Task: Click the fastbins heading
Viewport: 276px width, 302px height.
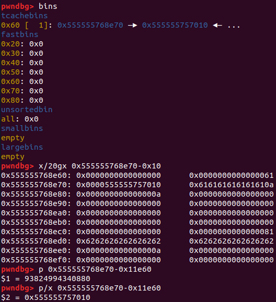Action: [20, 34]
